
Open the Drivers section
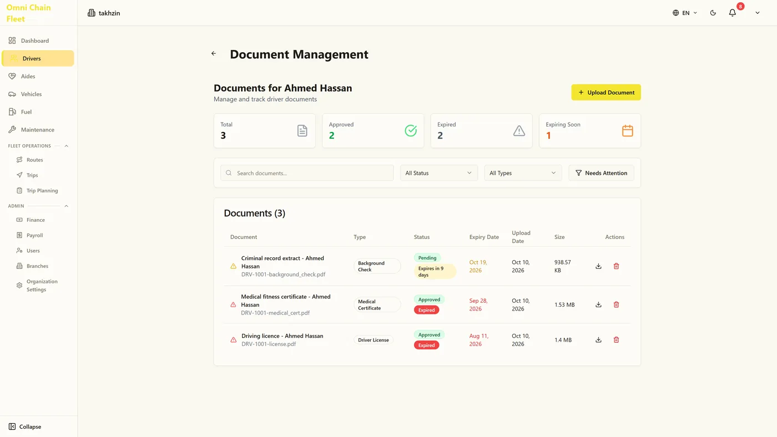click(38, 58)
